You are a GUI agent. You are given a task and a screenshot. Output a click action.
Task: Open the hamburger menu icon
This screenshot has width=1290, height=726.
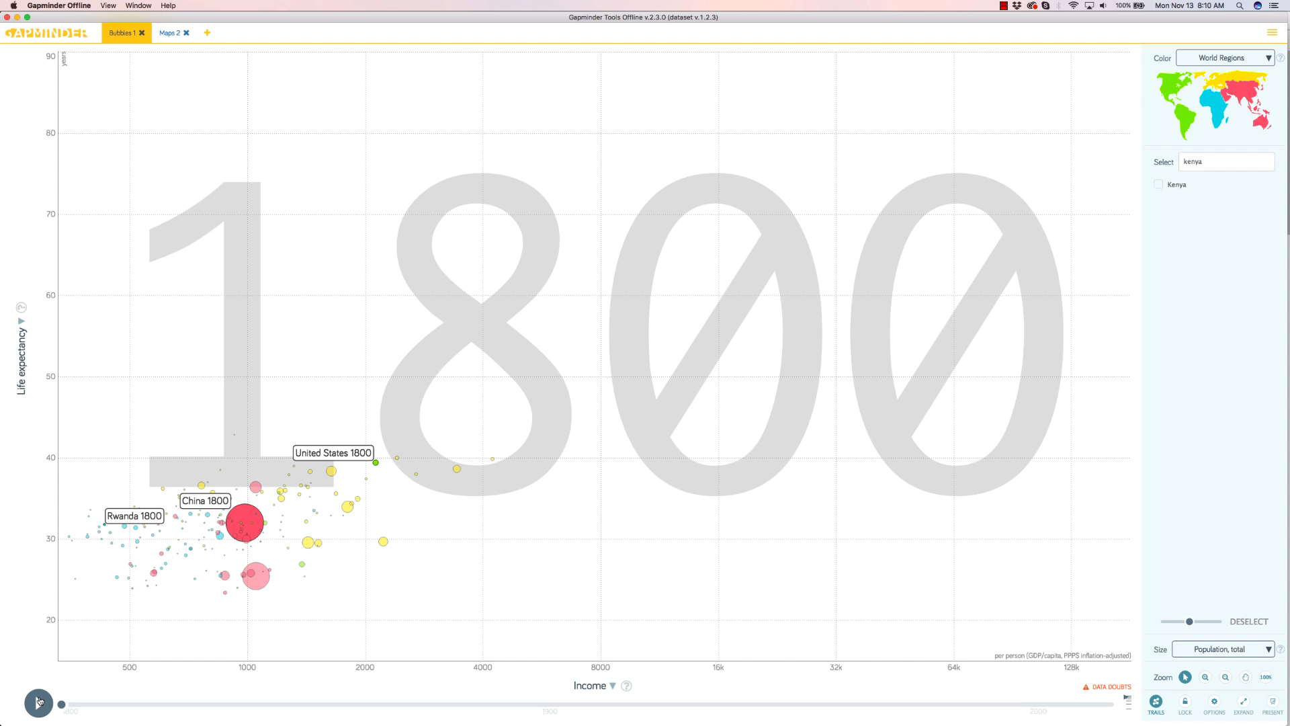pos(1272,32)
